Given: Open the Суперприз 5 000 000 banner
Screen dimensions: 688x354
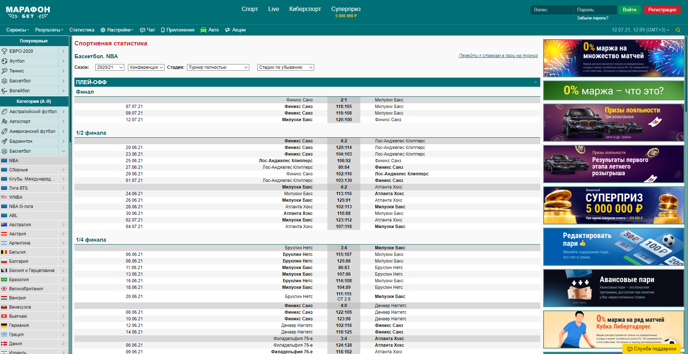Looking at the screenshot, I should pos(614,205).
